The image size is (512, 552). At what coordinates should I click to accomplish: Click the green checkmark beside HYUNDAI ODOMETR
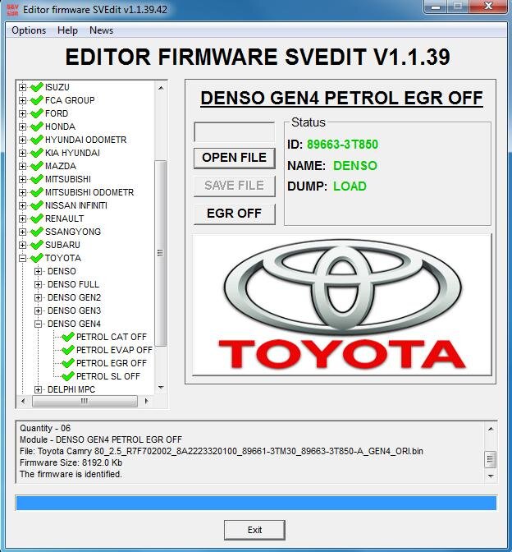coord(37,140)
